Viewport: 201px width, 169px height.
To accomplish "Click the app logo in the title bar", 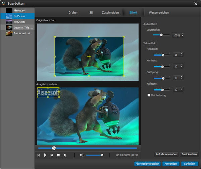I will coord(4,4).
